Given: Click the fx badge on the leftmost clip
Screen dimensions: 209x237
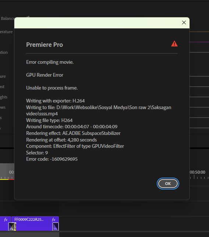Looking at the screenshot, I should tap(6, 220).
